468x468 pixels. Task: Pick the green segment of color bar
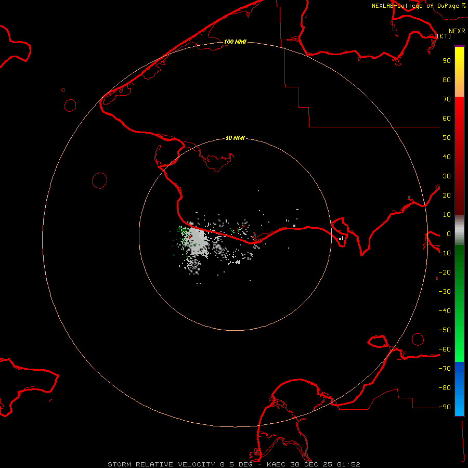click(x=459, y=304)
